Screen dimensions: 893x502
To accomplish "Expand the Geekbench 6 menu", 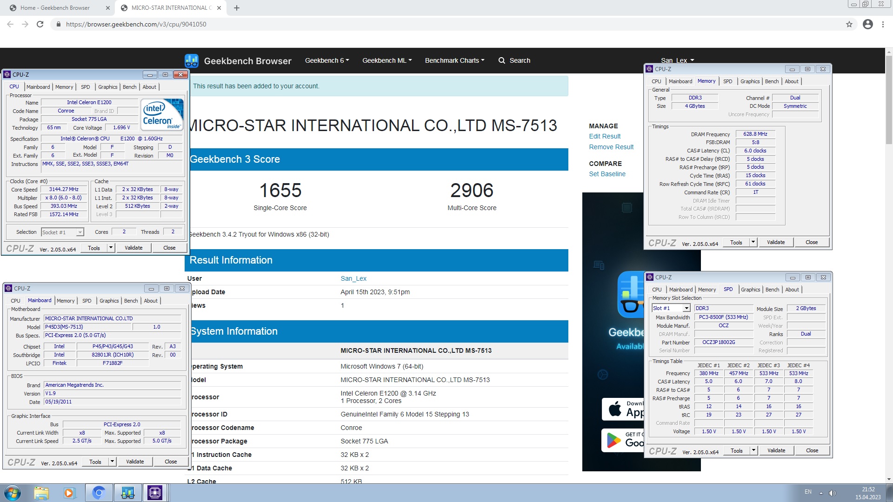I will (327, 60).
